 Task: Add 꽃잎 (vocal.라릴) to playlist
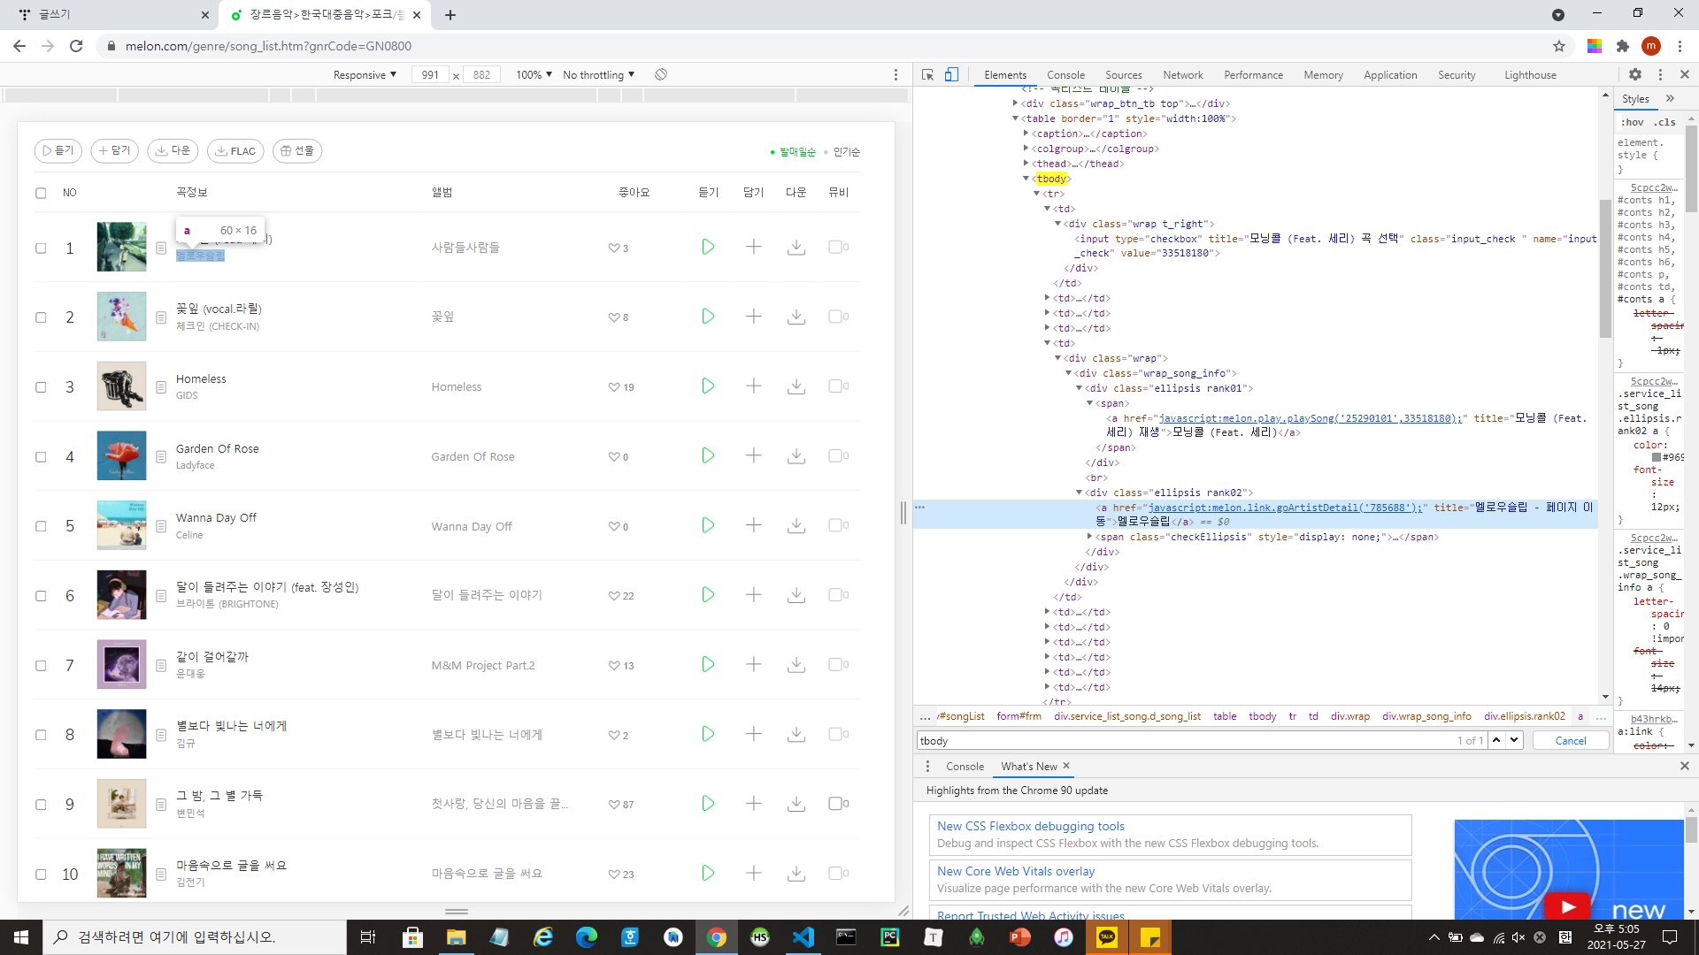753,317
